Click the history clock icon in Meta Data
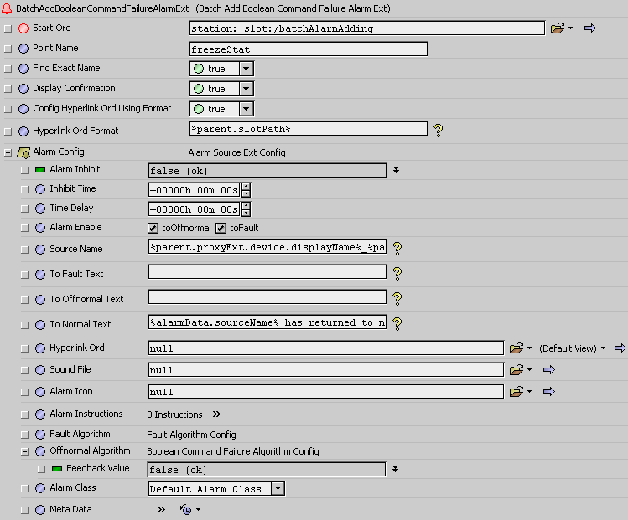 pos(186,509)
